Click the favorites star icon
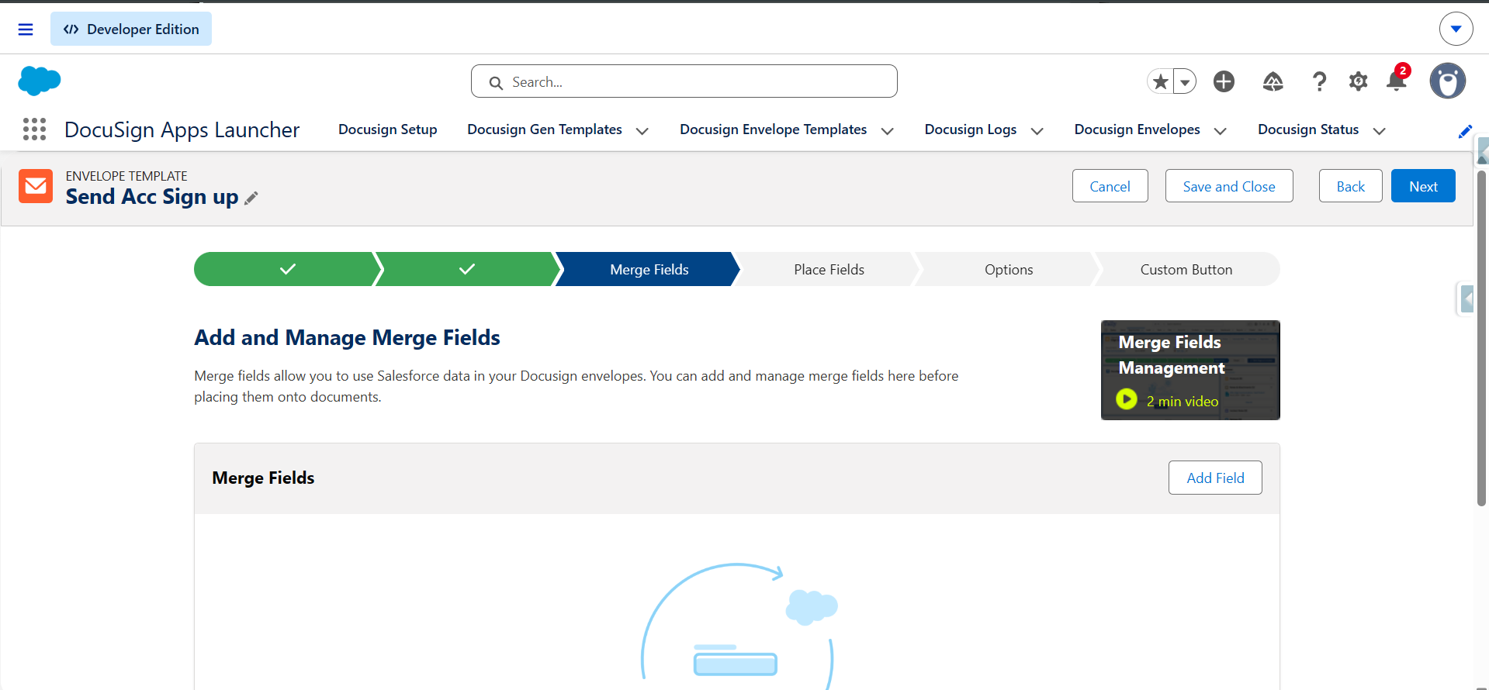1489x690 pixels. [1160, 81]
